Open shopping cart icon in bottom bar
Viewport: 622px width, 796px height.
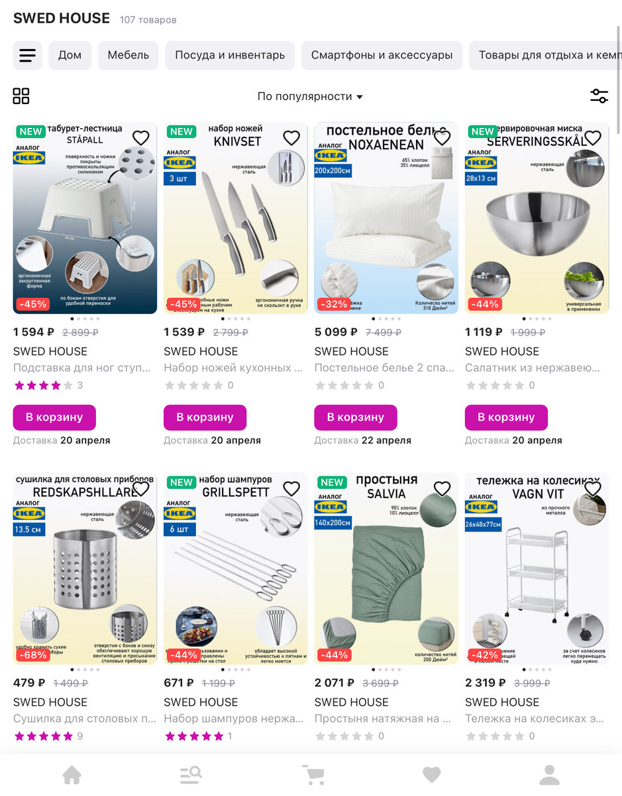click(x=313, y=775)
